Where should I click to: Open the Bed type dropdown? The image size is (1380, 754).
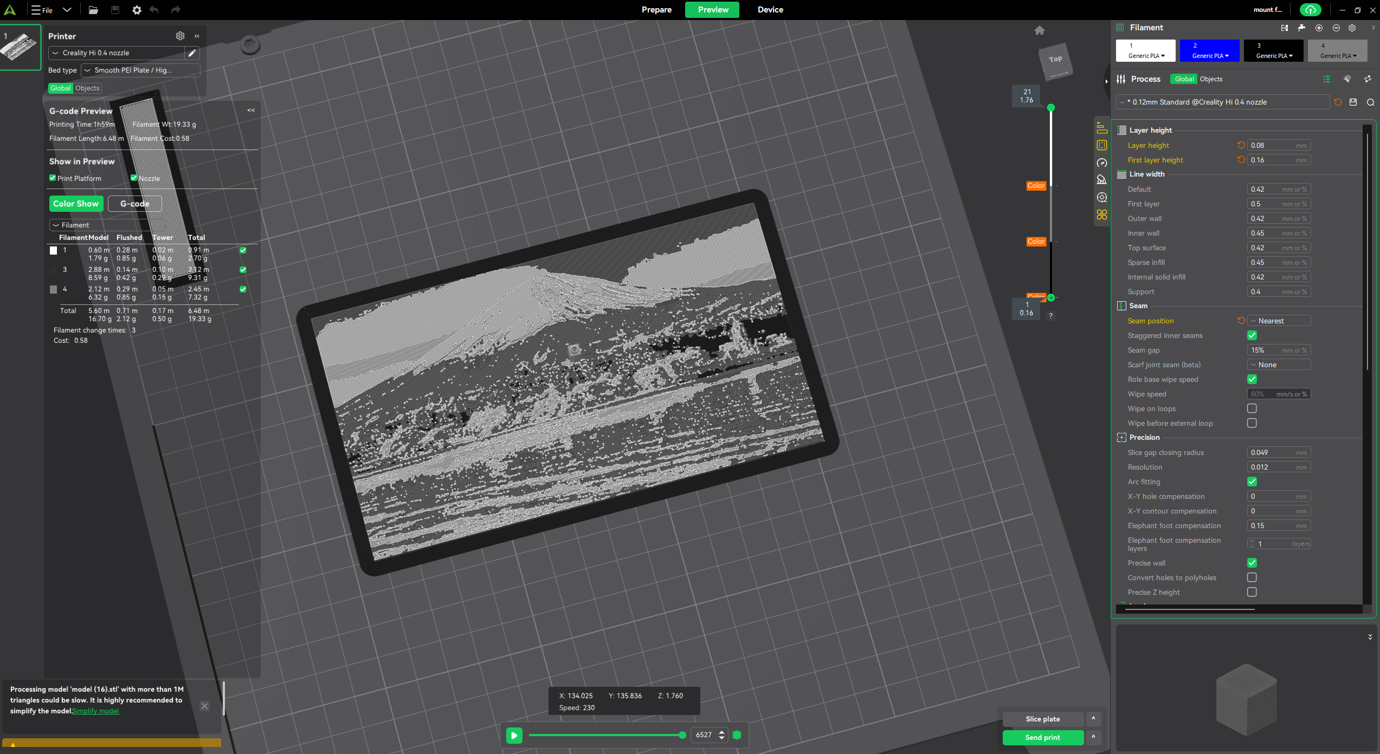pos(140,70)
